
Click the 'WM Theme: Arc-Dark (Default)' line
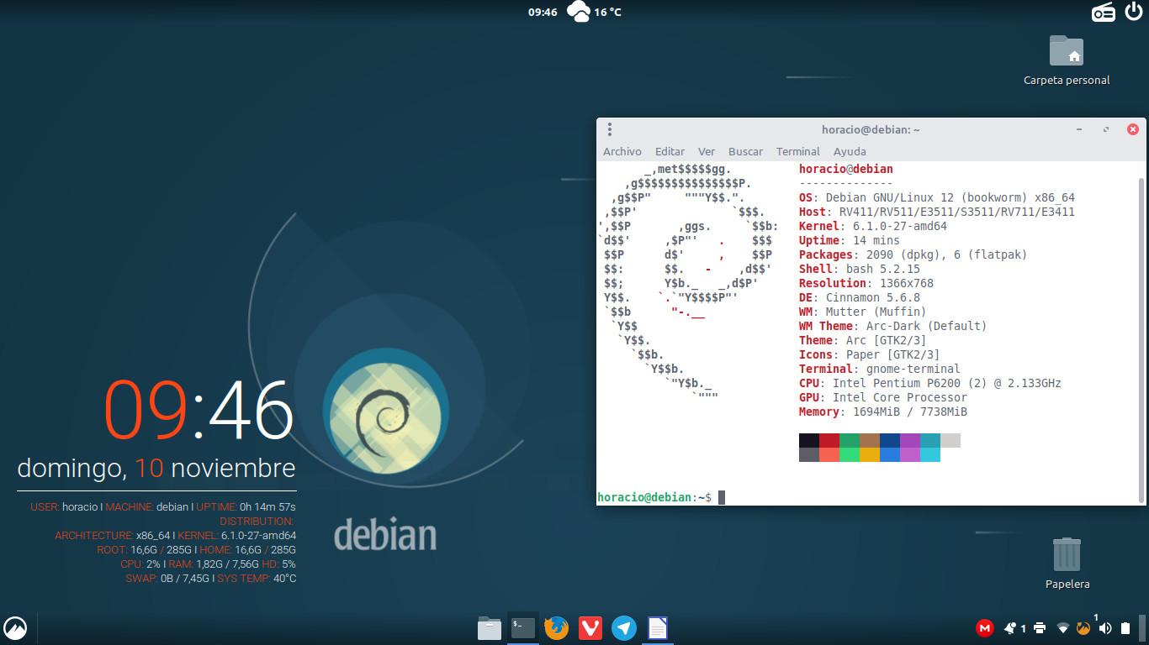[x=893, y=326]
